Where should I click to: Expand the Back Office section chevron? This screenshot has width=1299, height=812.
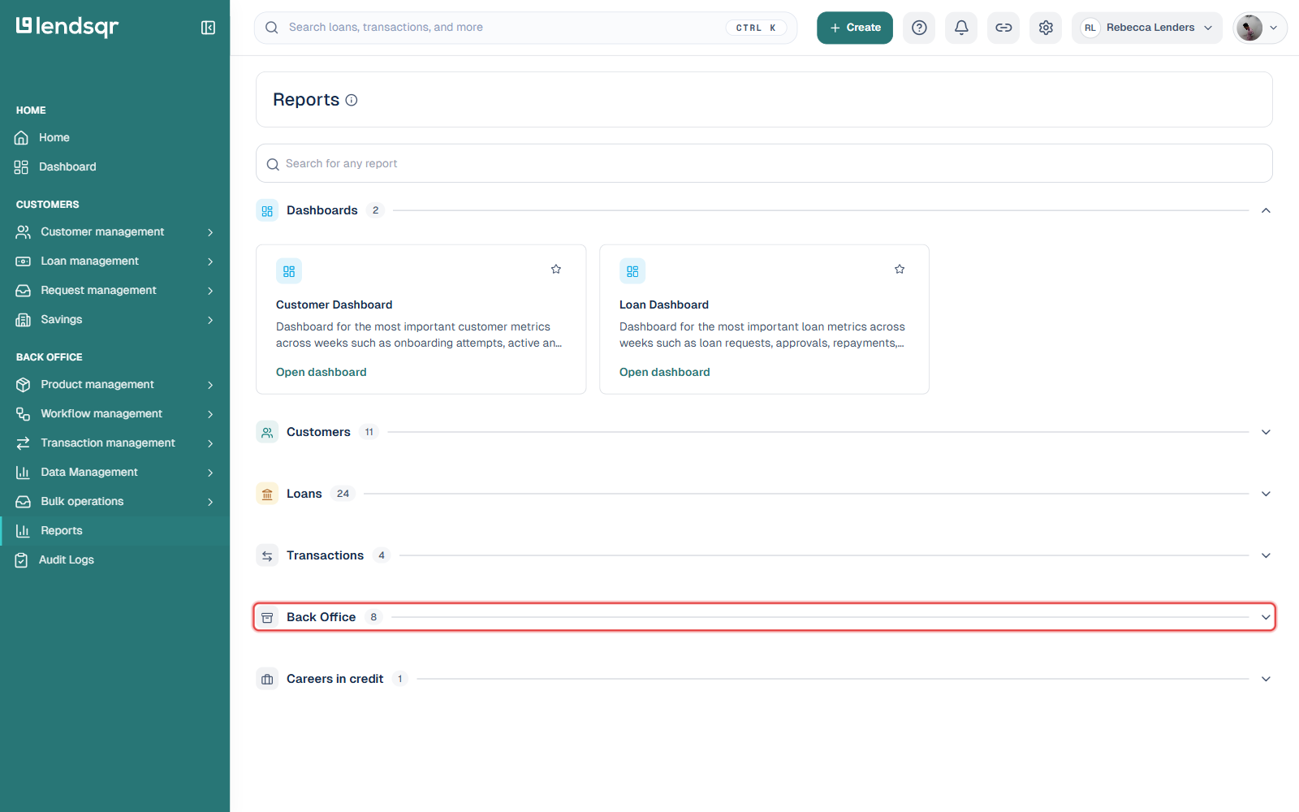tap(1266, 617)
